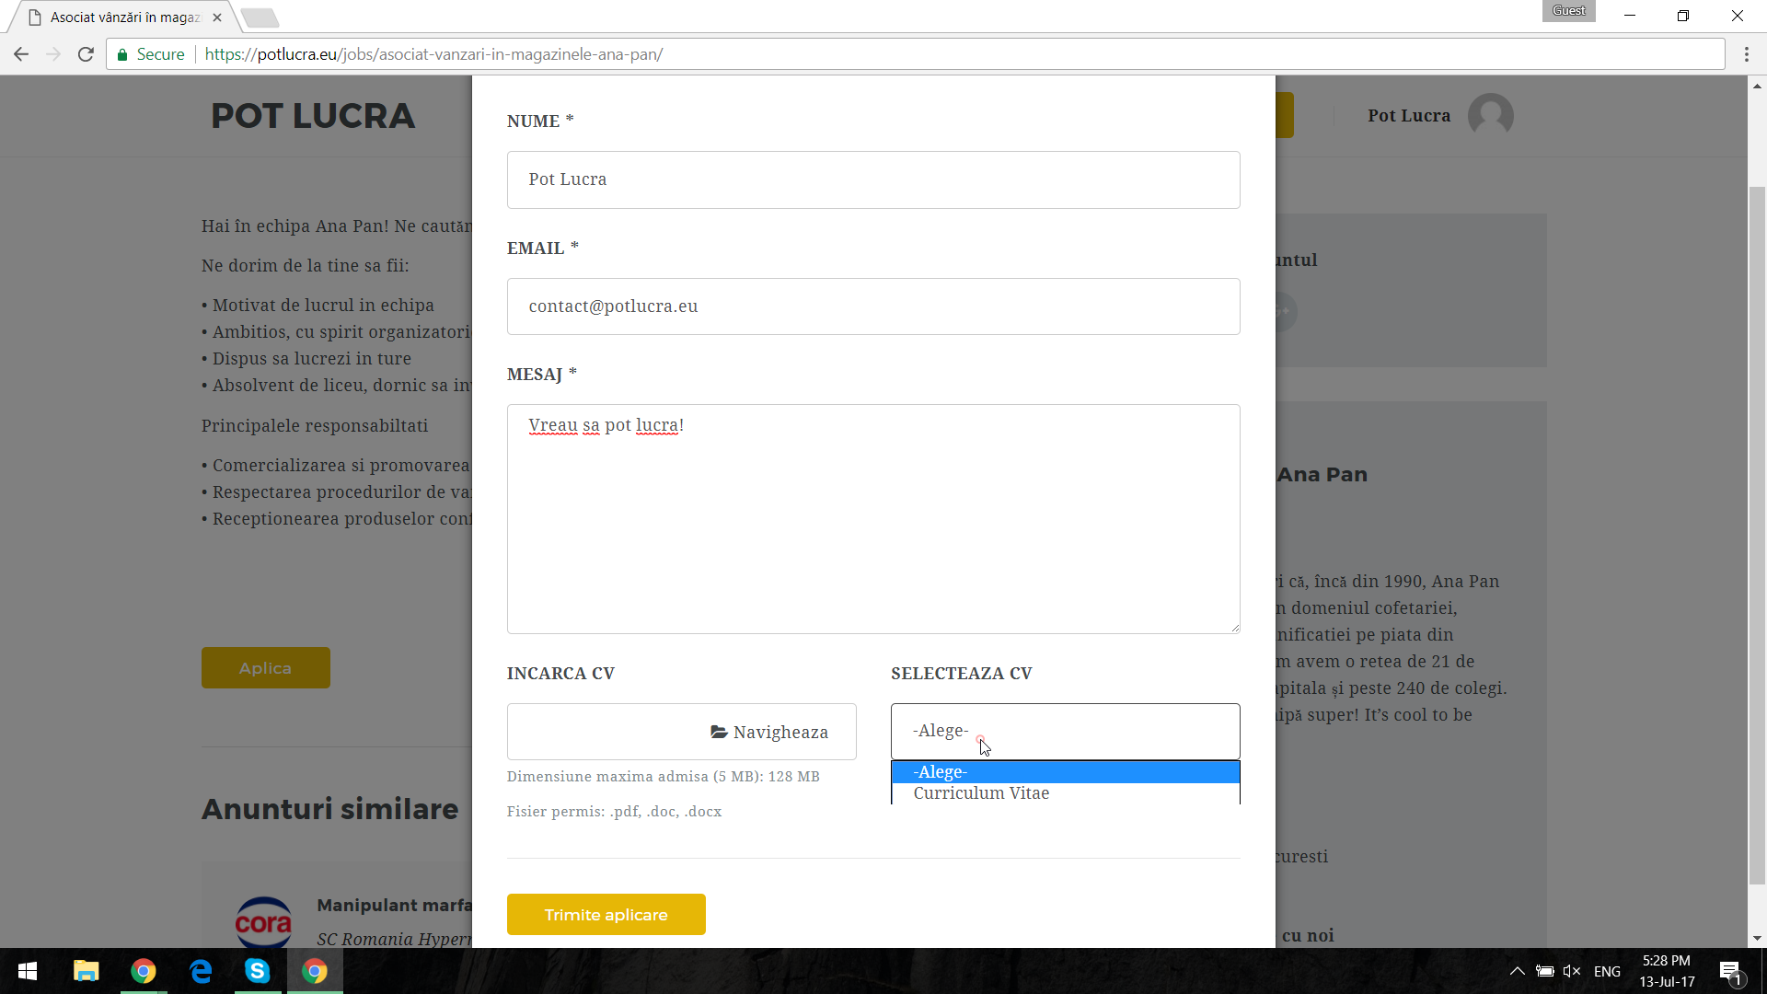Click the Windows Start button
The image size is (1767, 994).
[x=28, y=971]
